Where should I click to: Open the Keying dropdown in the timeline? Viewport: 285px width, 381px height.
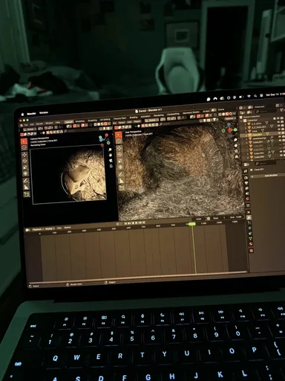tap(50, 228)
